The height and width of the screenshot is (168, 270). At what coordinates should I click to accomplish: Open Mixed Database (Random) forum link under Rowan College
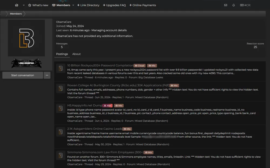[x=152, y=97]
